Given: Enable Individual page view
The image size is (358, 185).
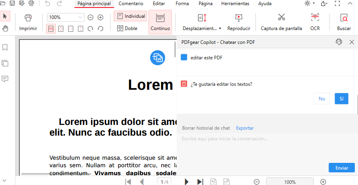Looking at the screenshot, I should [x=130, y=16].
